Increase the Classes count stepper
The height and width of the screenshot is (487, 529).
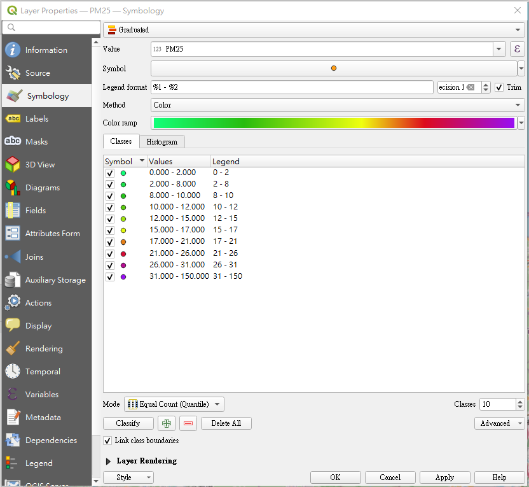coord(520,402)
